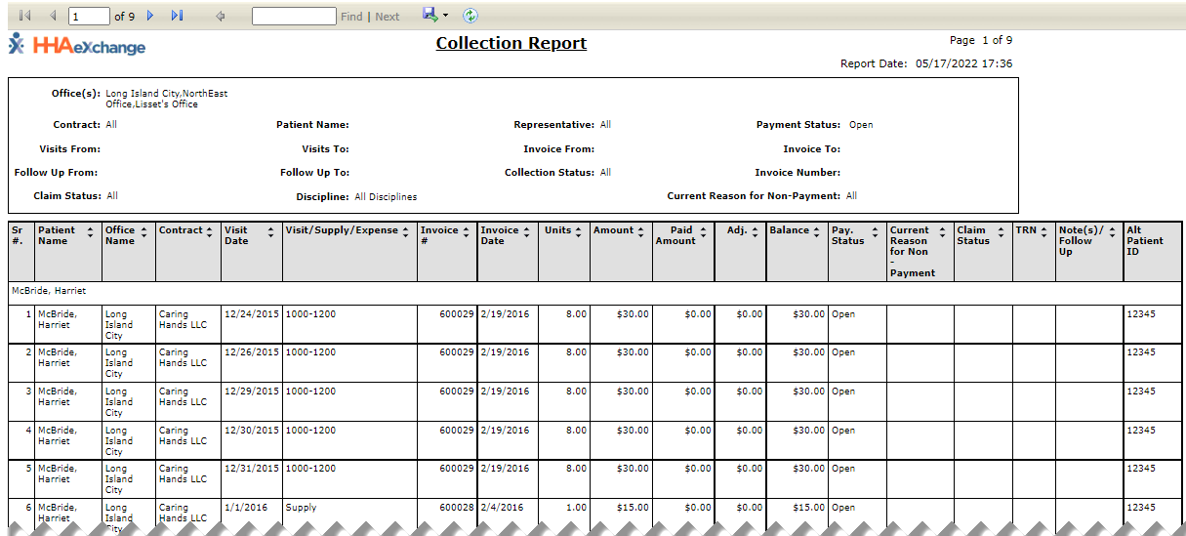
Task: Click the back to parent report arrow
Action: tap(221, 16)
